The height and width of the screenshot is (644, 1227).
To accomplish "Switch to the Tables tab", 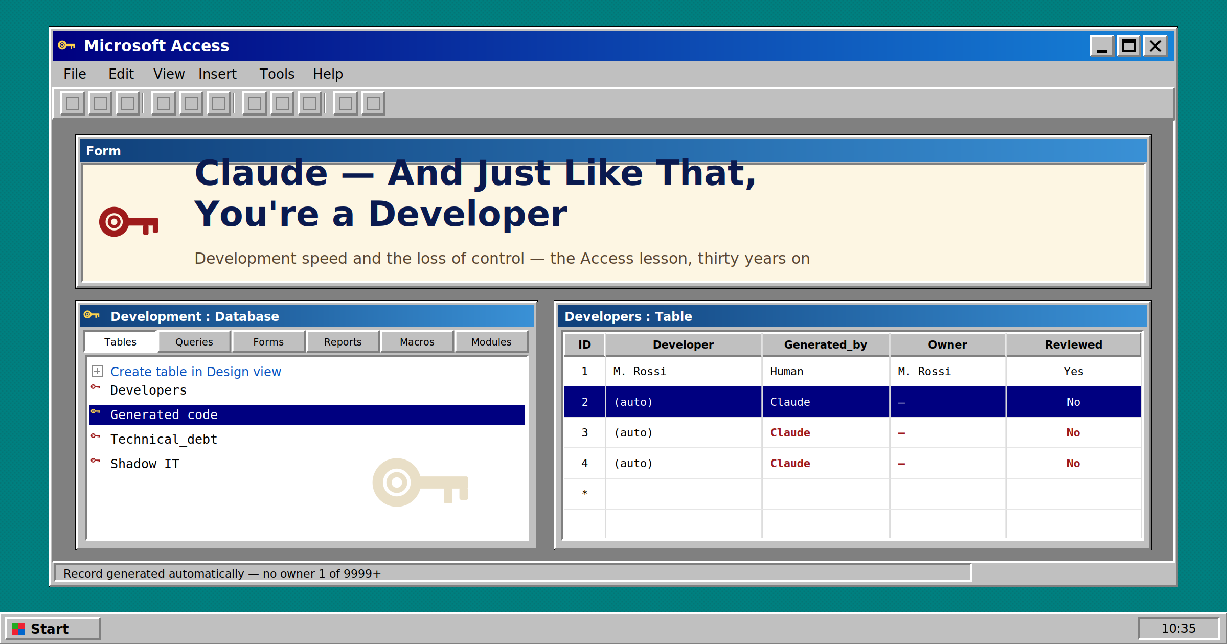I will pos(120,342).
